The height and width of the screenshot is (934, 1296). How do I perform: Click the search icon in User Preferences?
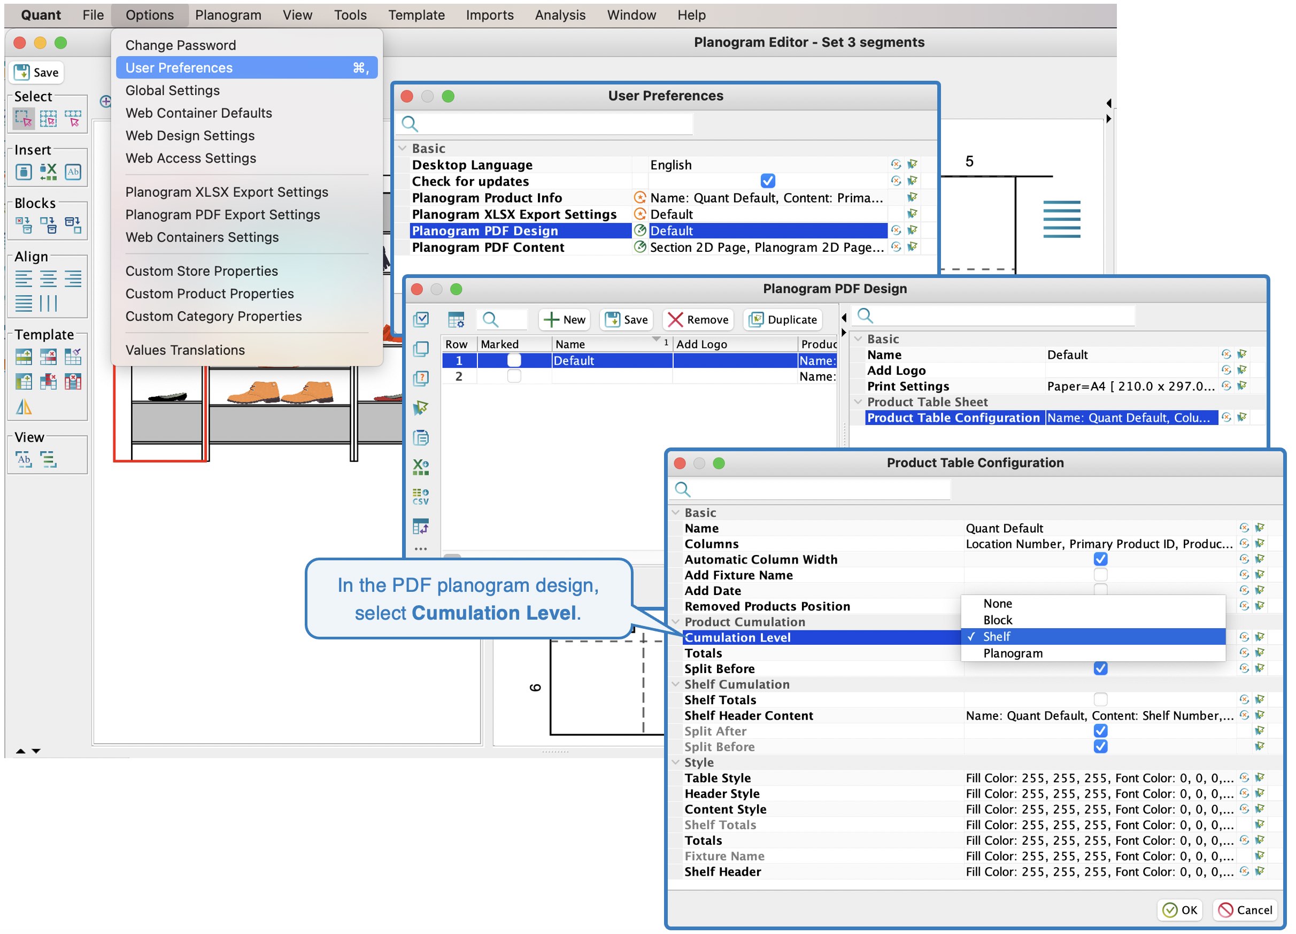pos(410,123)
